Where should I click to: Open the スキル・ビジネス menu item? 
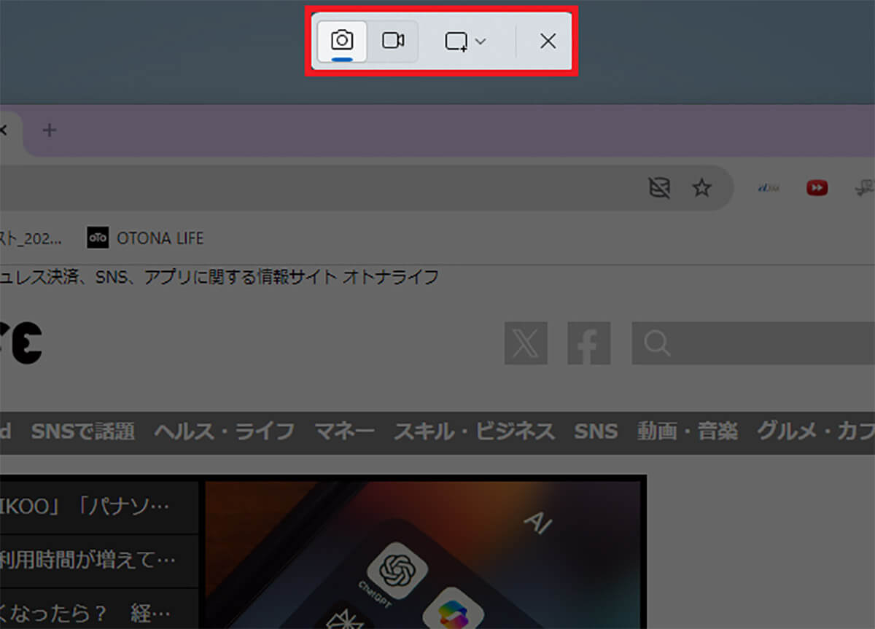coord(475,431)
